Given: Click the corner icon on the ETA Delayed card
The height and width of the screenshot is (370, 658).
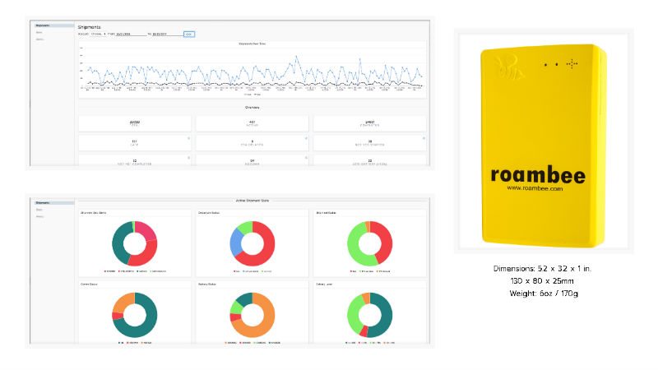Looking at the screenshot, I should coord(306,138).
